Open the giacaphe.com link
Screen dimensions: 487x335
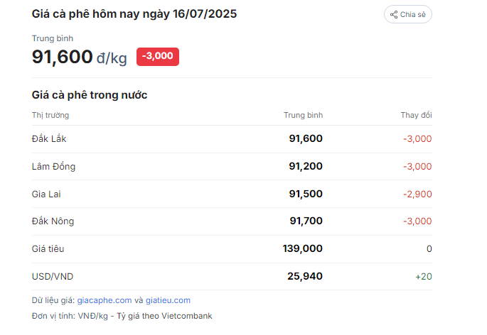pos(105,300)
